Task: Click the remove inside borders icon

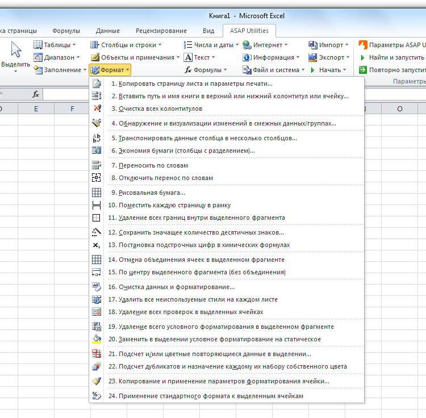Action: click(97, 218)
